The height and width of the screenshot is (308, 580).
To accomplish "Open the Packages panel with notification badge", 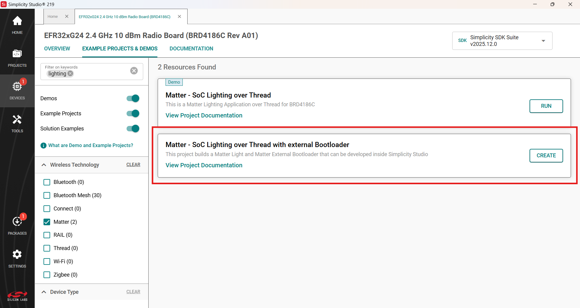I will click(17, 223).
